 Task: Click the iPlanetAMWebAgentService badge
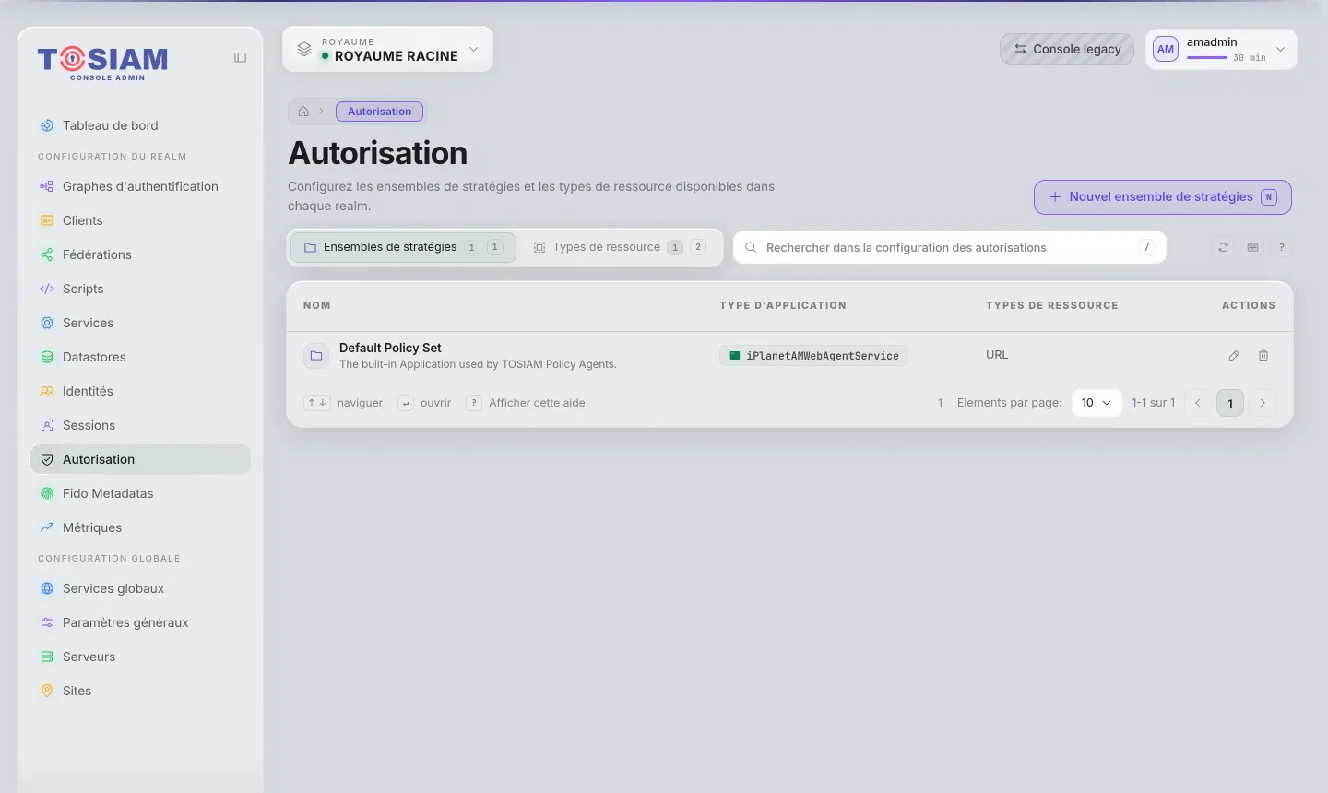pos(813,356)
